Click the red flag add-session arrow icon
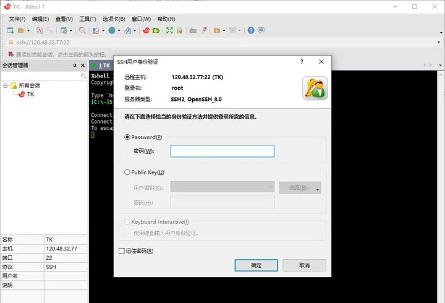Viewport: 445px width, 303px height. coord(11,54)
